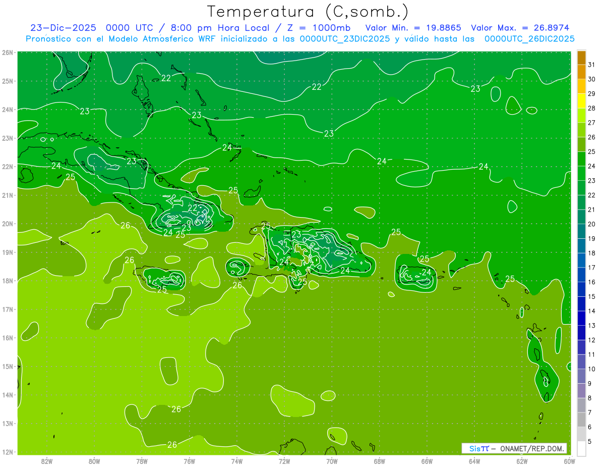Click the title "Temperatura (C,somb.)"

tap(308, 12)
